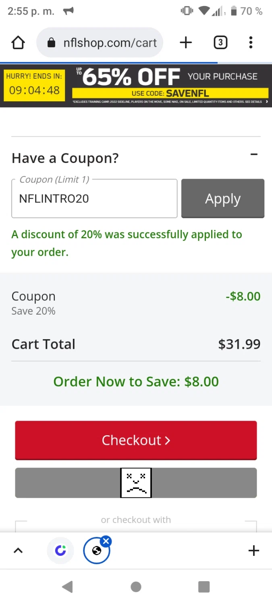272x605 pixels.
Task: Open the browser three-dot menu
Action: pyautogui.click(x=251, y=43)
